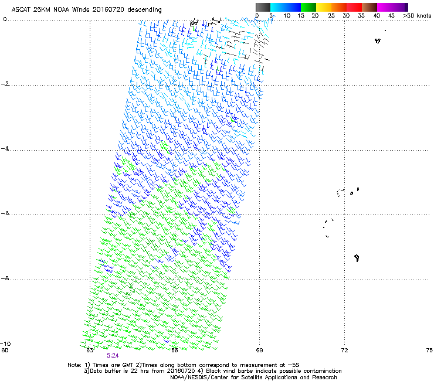Viewport: 434px width, 381px height.
Task: Click the island outline near 72.4E, 7.3S
Action: coord(357,258)
